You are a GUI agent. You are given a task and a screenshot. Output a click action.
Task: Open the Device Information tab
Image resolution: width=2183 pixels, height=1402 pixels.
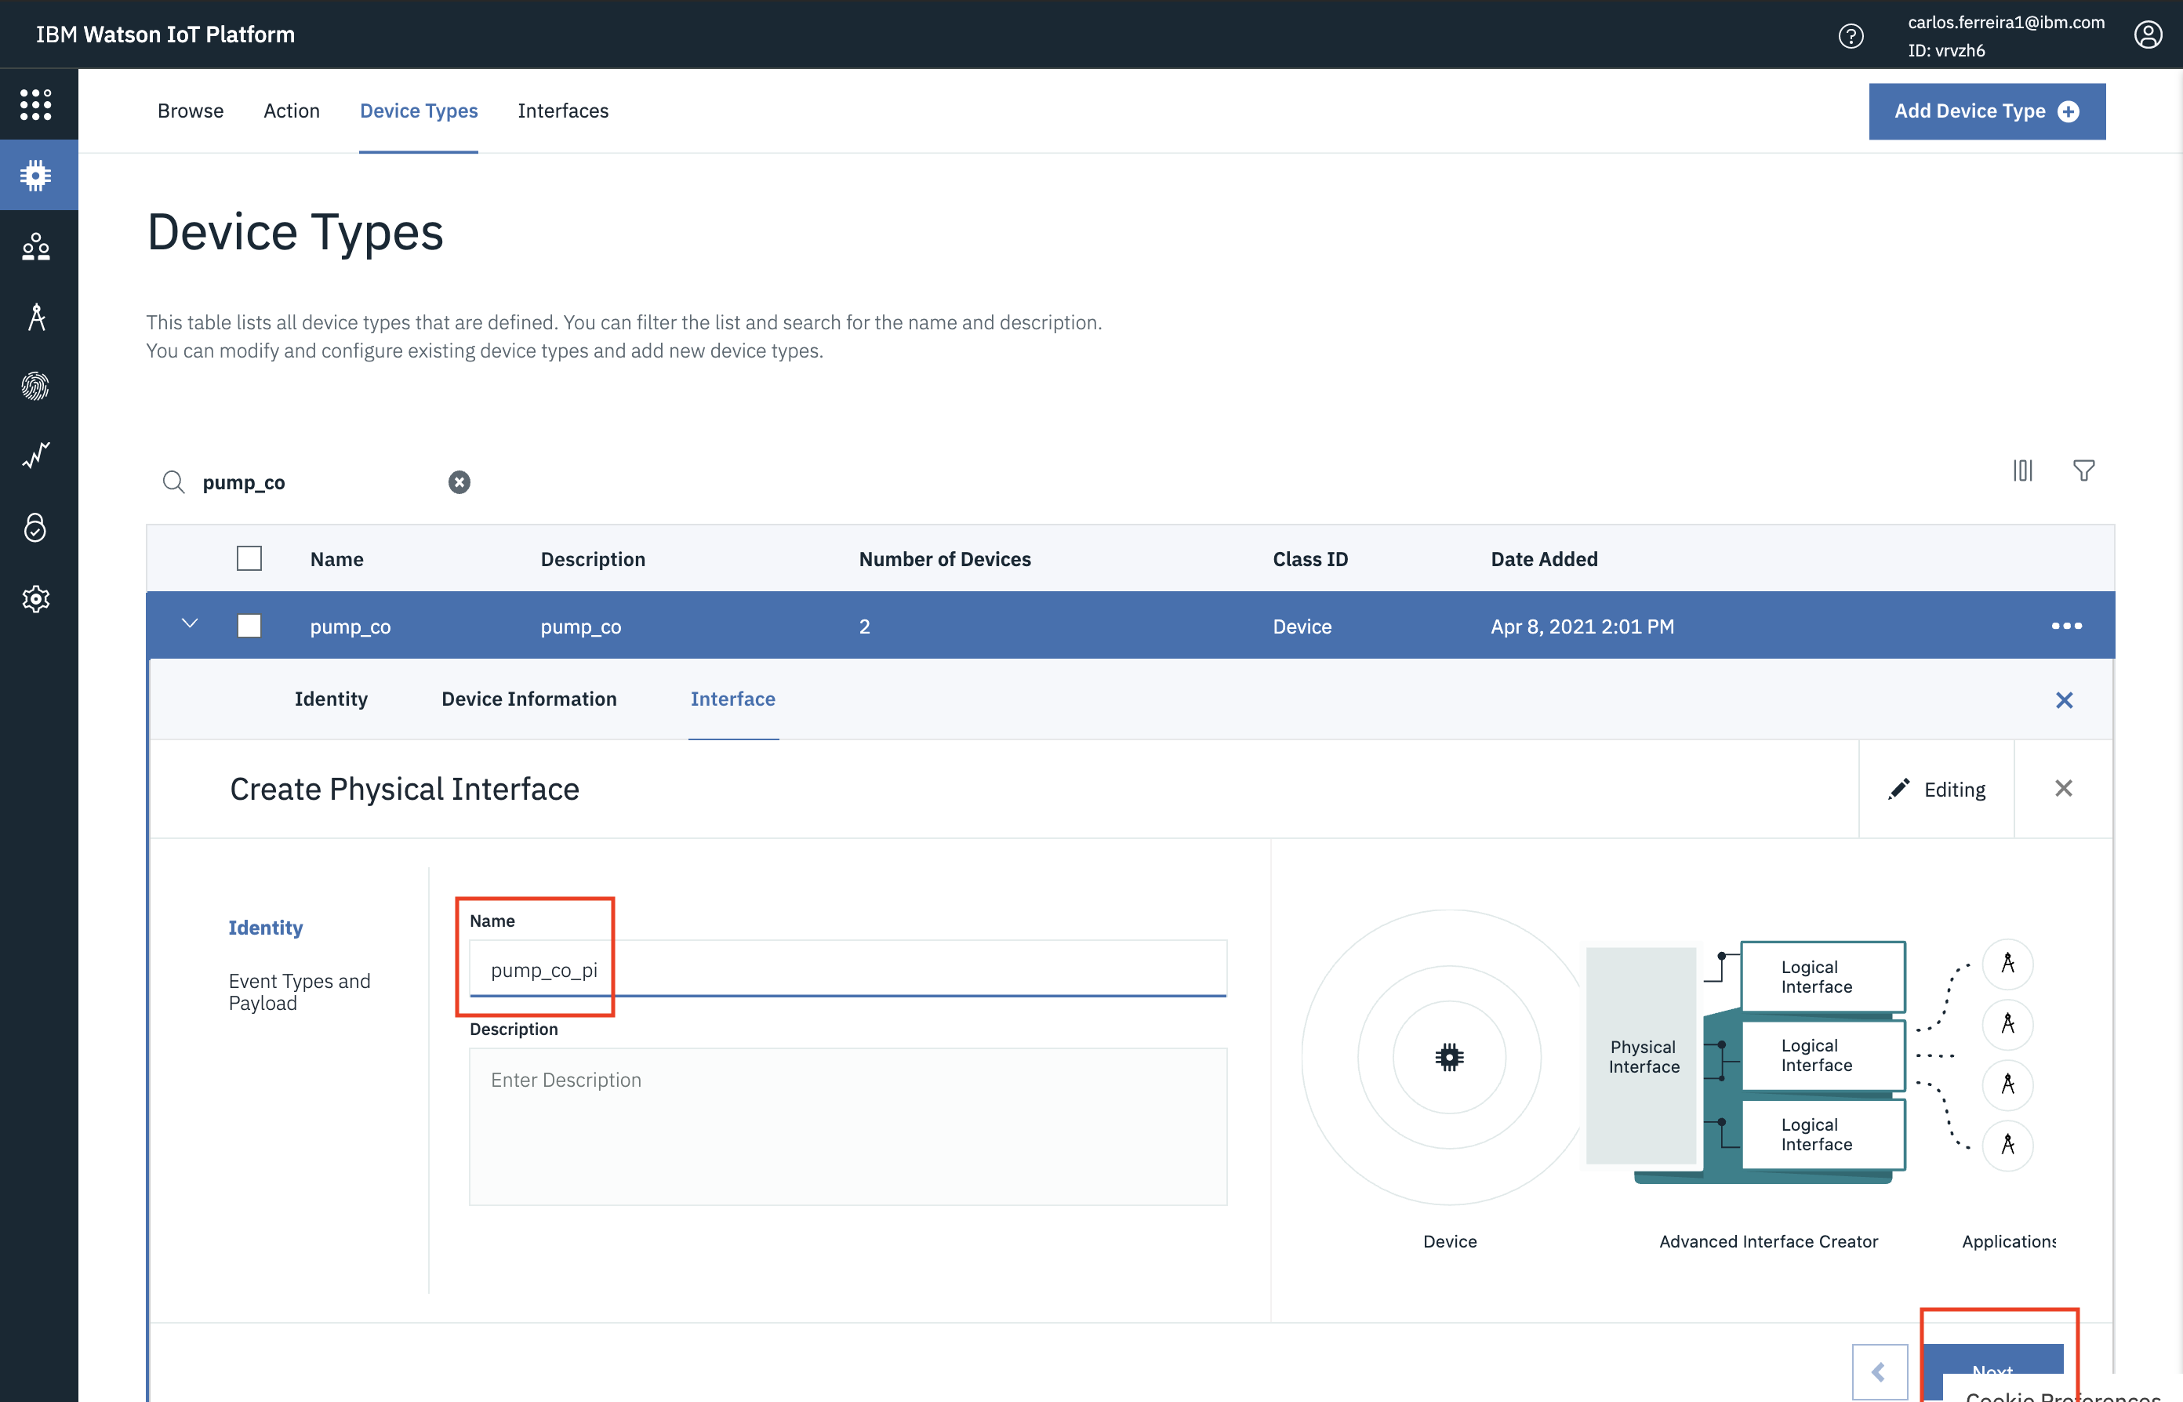point(529,699)
